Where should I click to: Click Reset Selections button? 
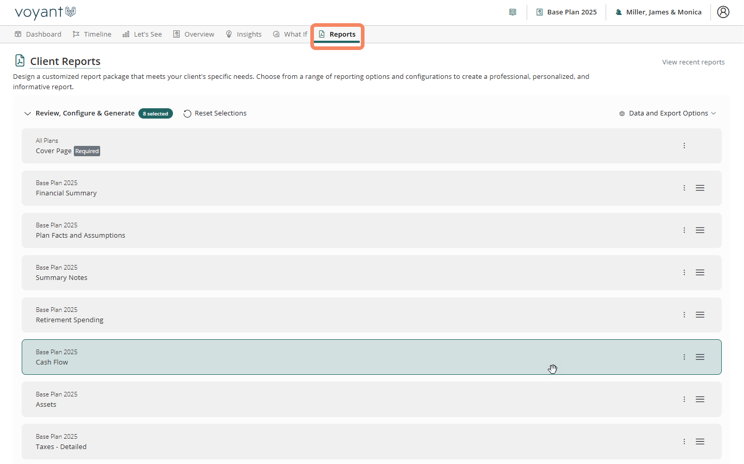click(215, 113)
